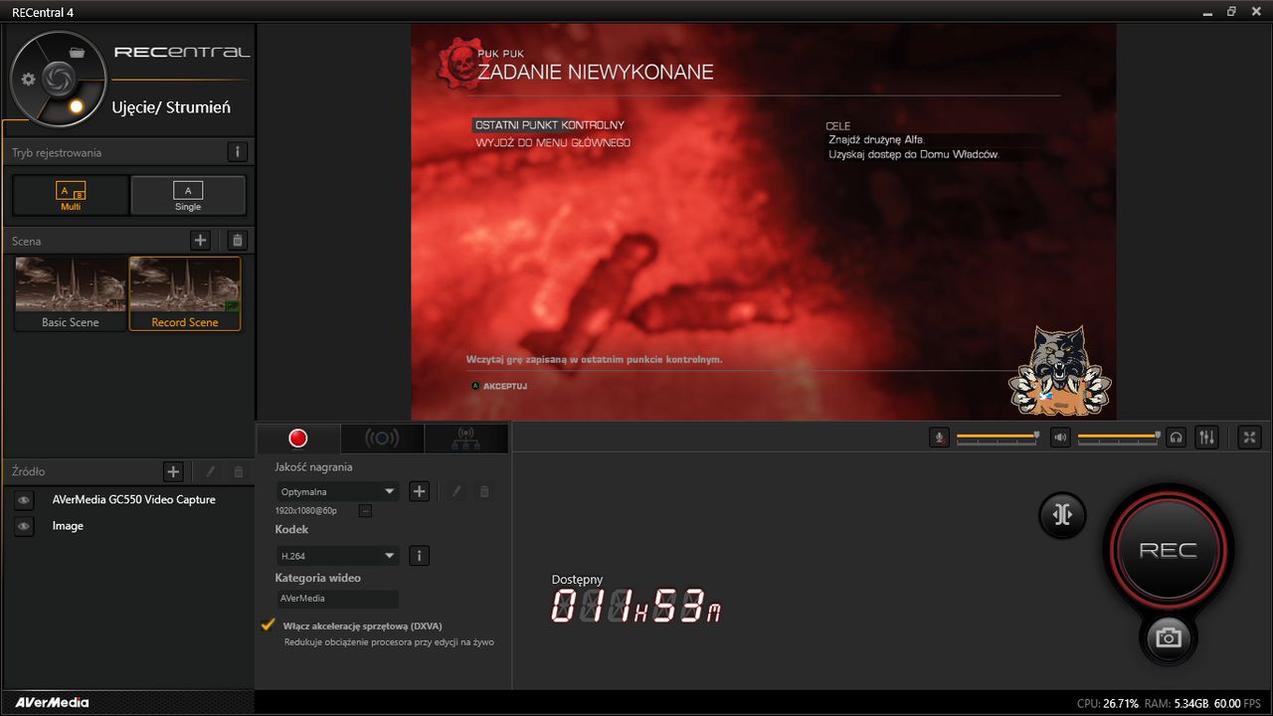Select the Image source row
1273x716 pixels.
(68, 526)
